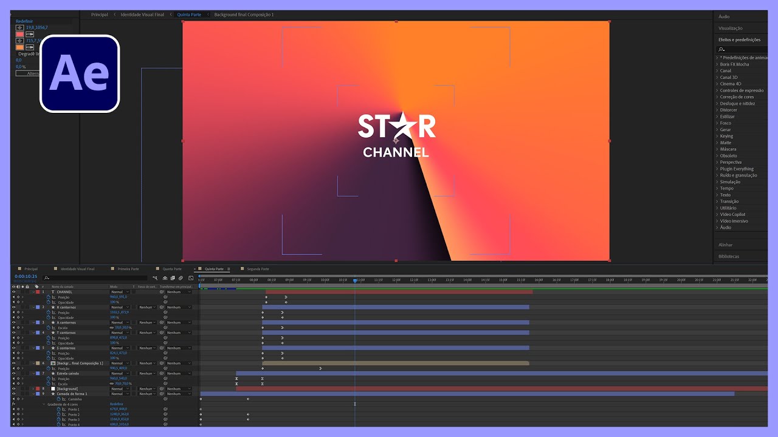778x437 pixels.
Task: Switch to the Quarta Parte timeline tab
Action: pyautogui.click(x=172, y=269)
